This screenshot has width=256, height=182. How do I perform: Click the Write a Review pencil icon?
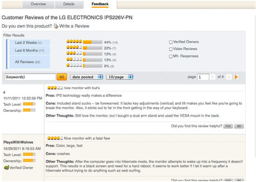pyautogui.click(x=56, y=26)
